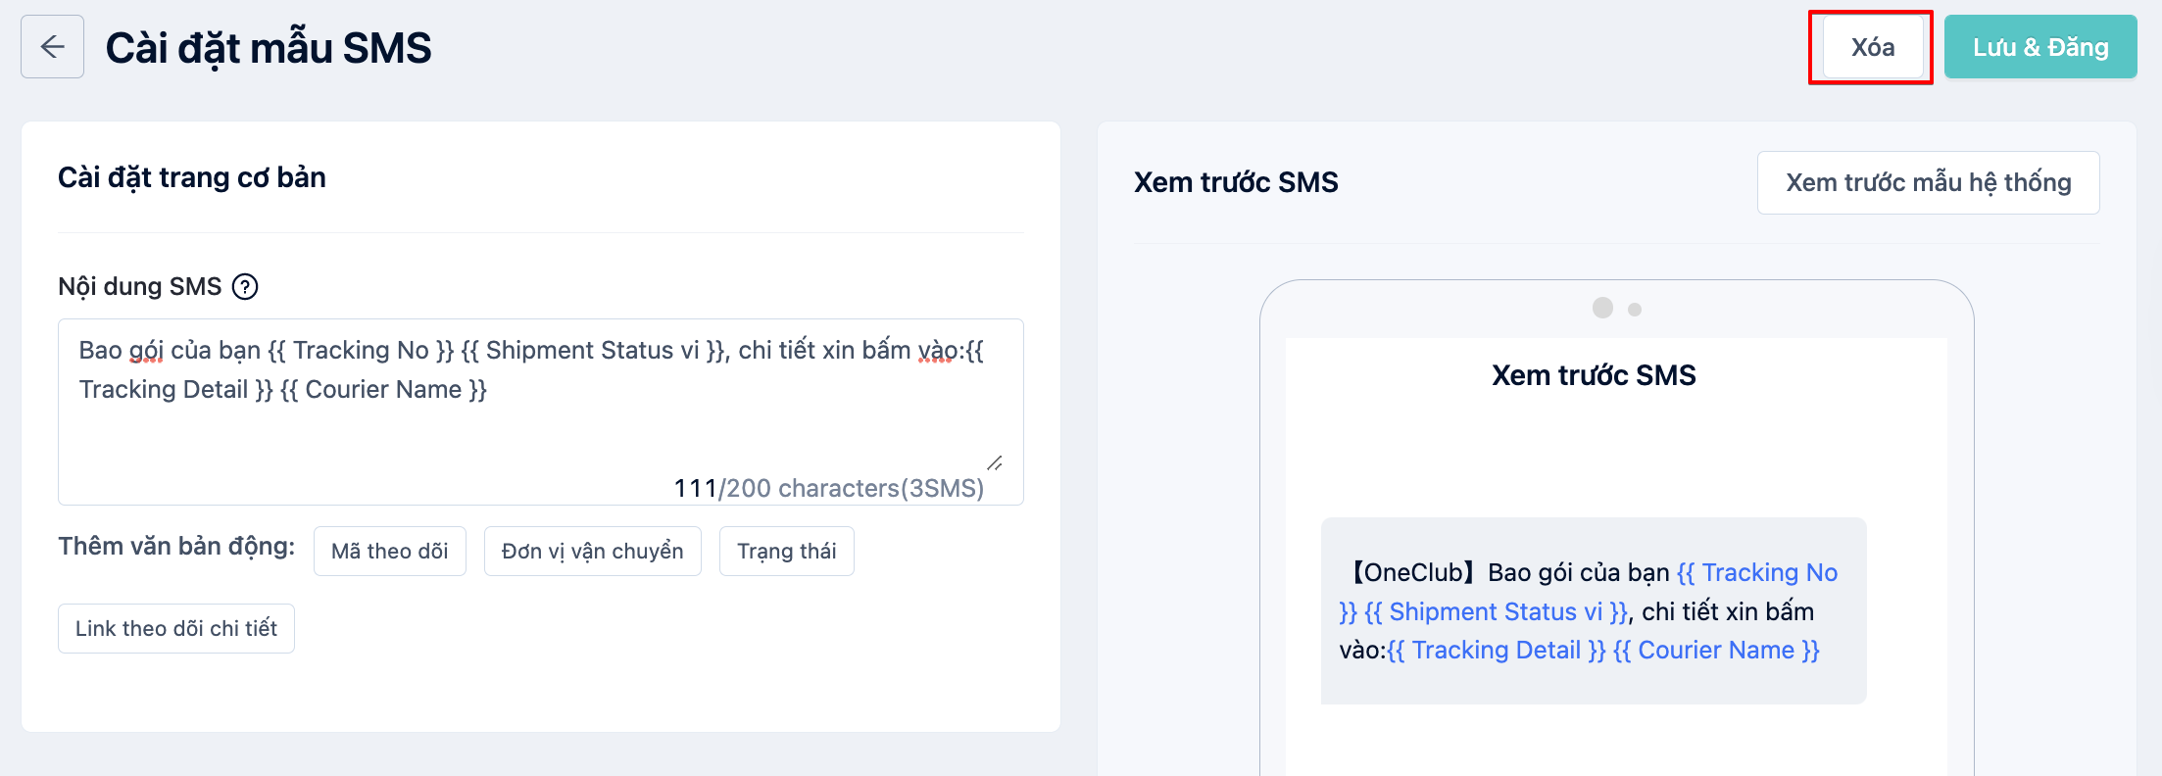Grab the textarea resize handle
Viewport: 2162px width, 776px height.
coord(995,462)
